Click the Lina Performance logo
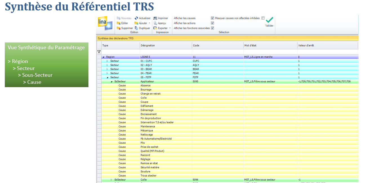Viewport: 374px width, 183px height. click(105, 23)
